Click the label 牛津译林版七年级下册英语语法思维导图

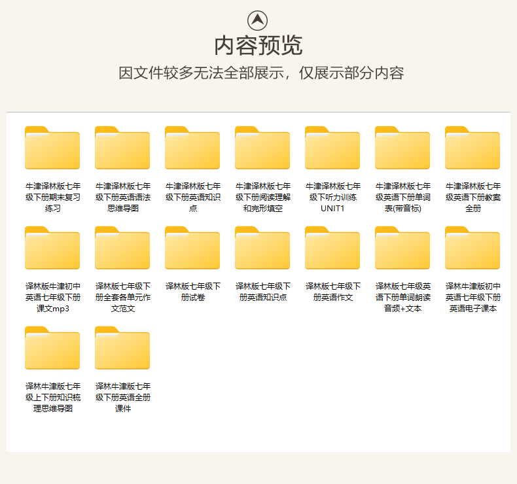122,197
